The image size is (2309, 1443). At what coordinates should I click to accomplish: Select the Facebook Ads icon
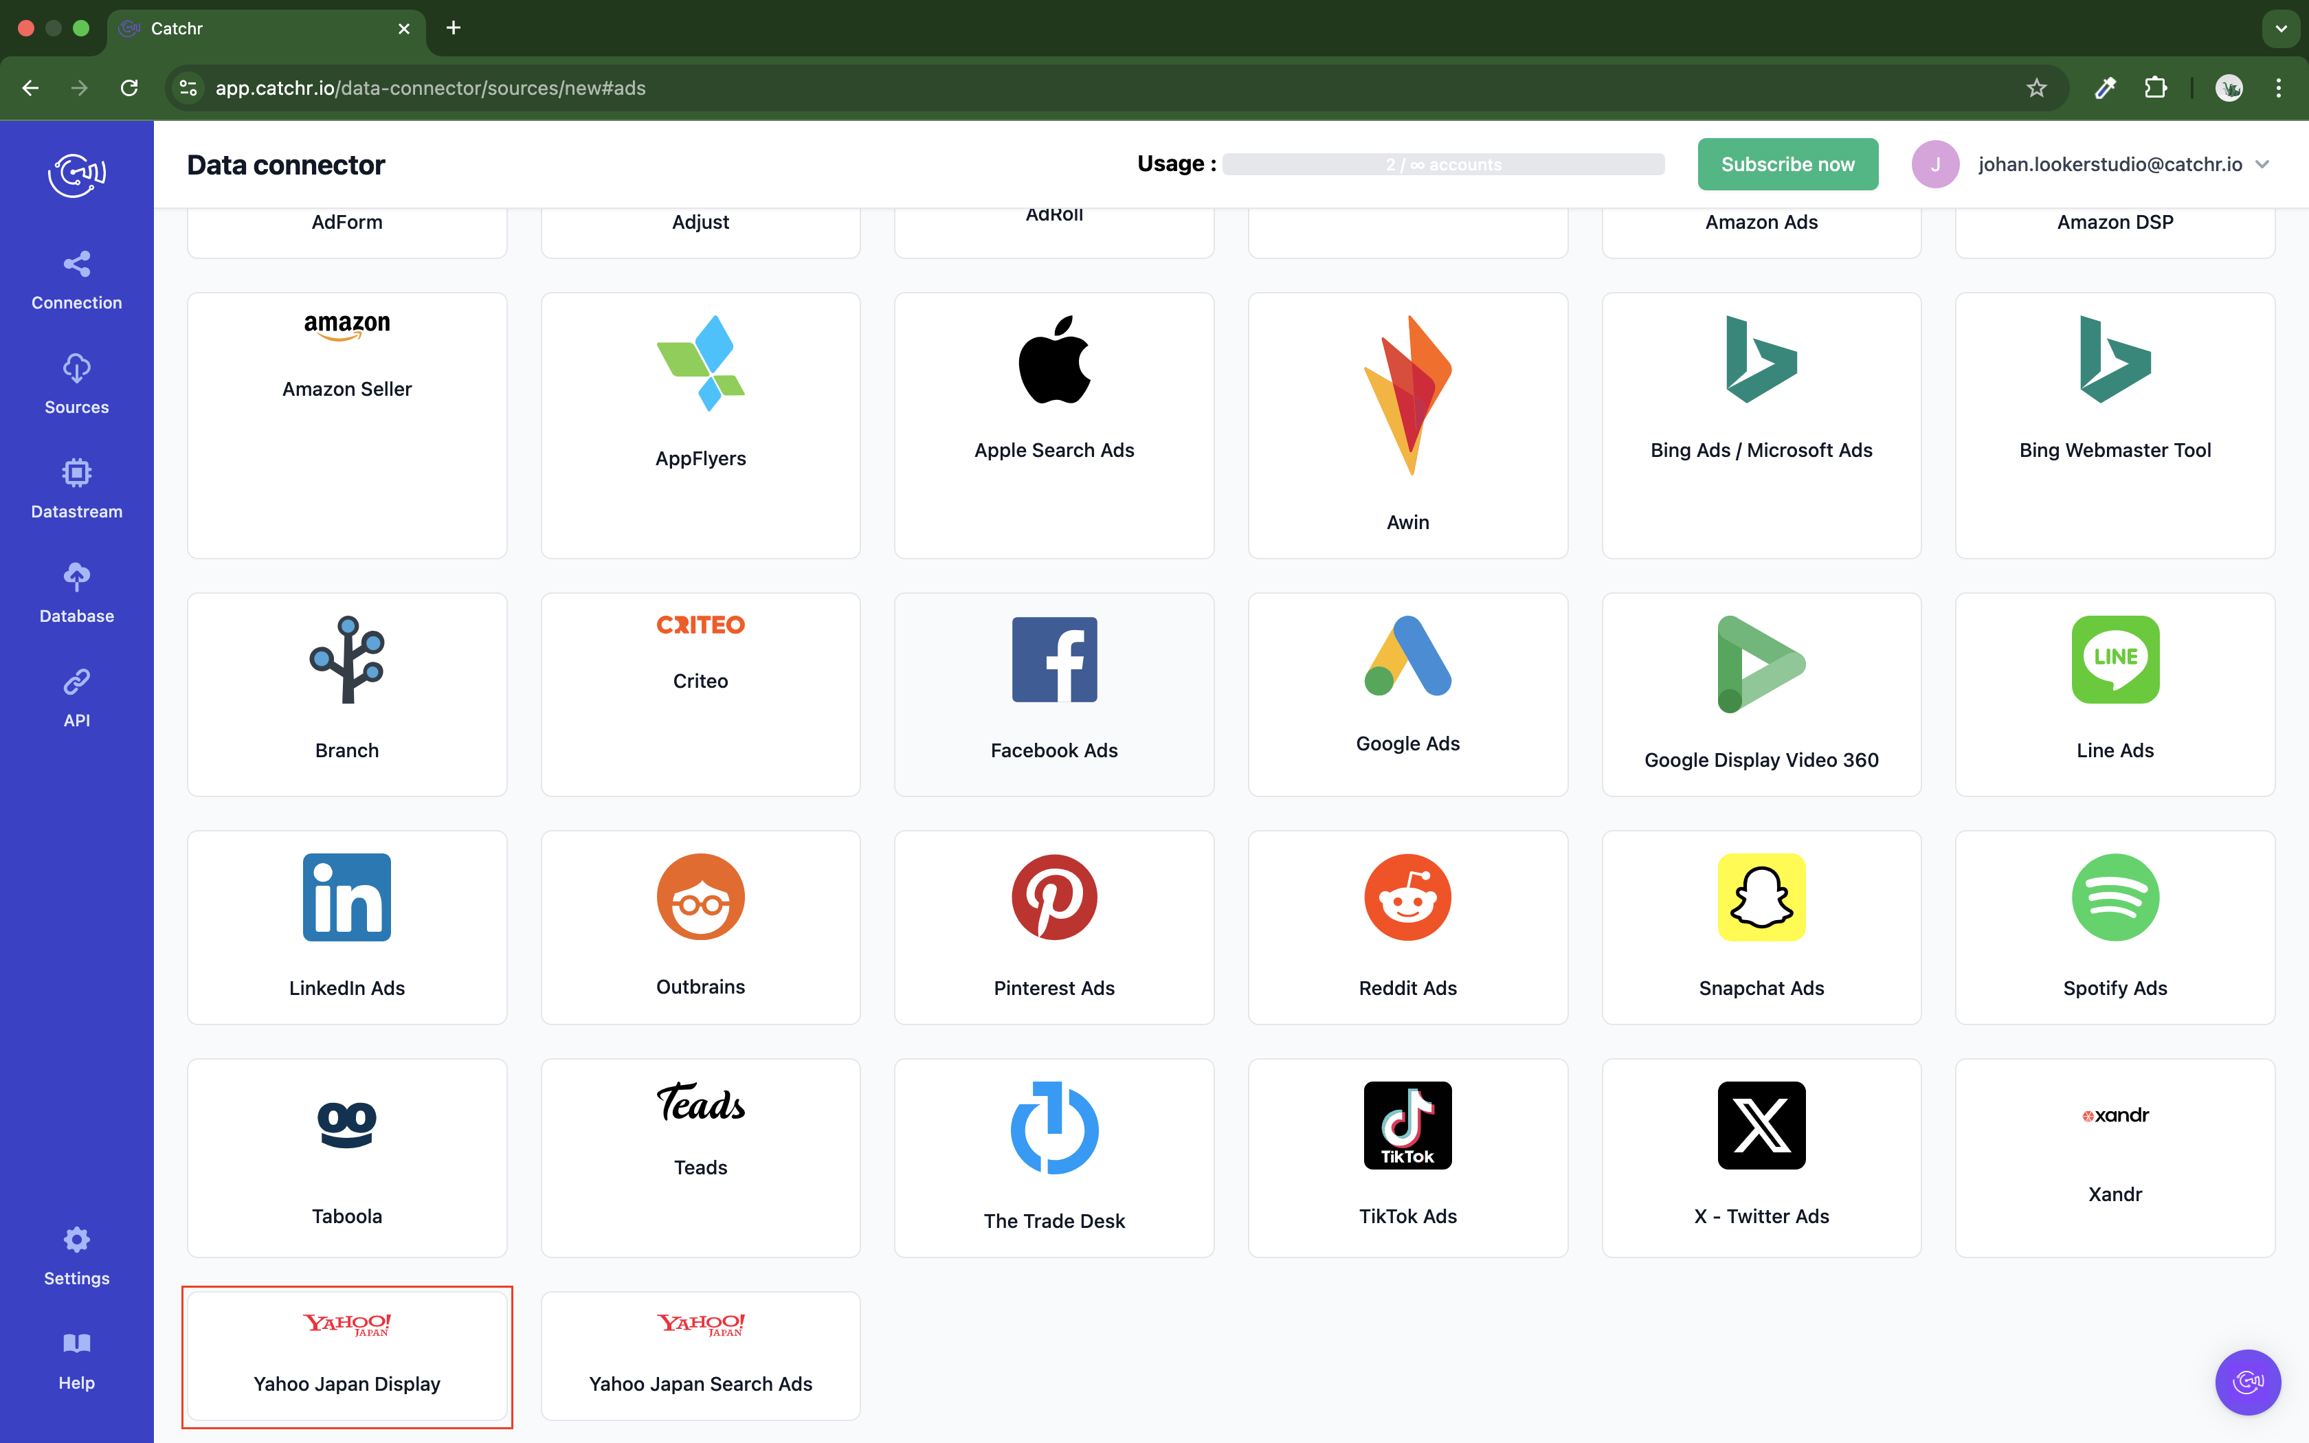click(x=1054, y=660)
